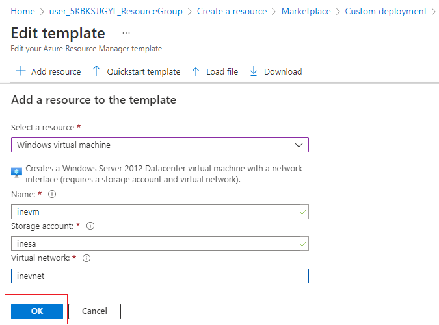The image size is (439, 325).
Task: Click the Virtual network field with inevnet
Action: (159, 276)
